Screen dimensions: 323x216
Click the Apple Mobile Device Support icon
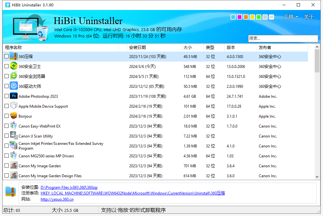[14, 106]
